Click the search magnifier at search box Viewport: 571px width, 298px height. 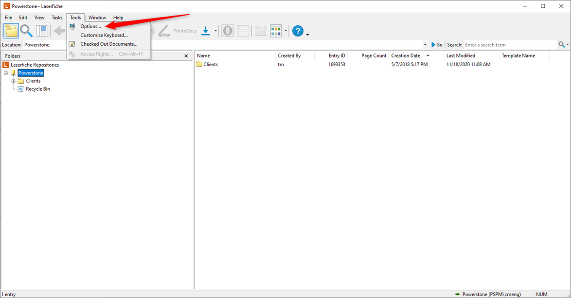[562, 44]
